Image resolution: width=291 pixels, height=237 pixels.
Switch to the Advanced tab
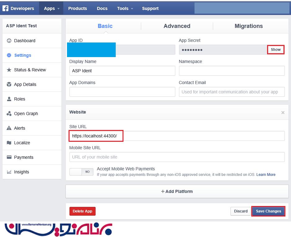click(177, 26)
